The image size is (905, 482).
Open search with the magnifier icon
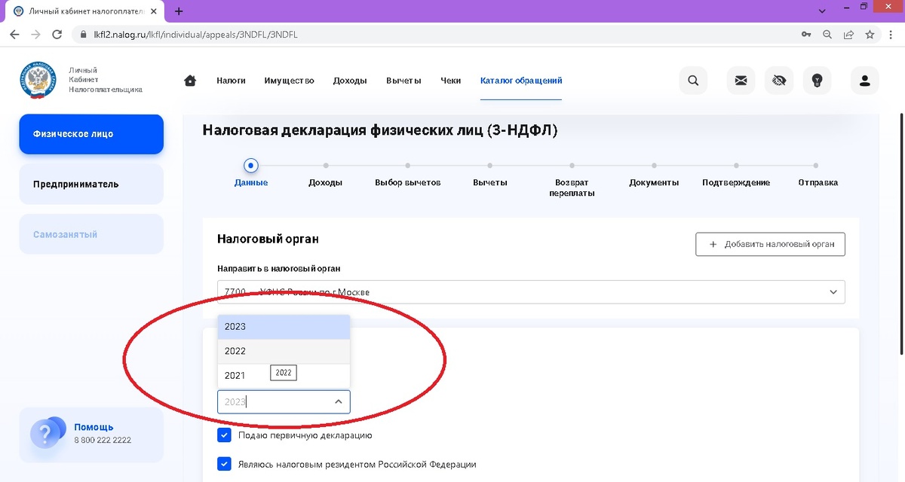point(692,81)
